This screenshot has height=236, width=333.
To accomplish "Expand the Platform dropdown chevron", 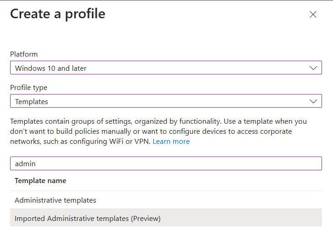I will tap(313, 68).
